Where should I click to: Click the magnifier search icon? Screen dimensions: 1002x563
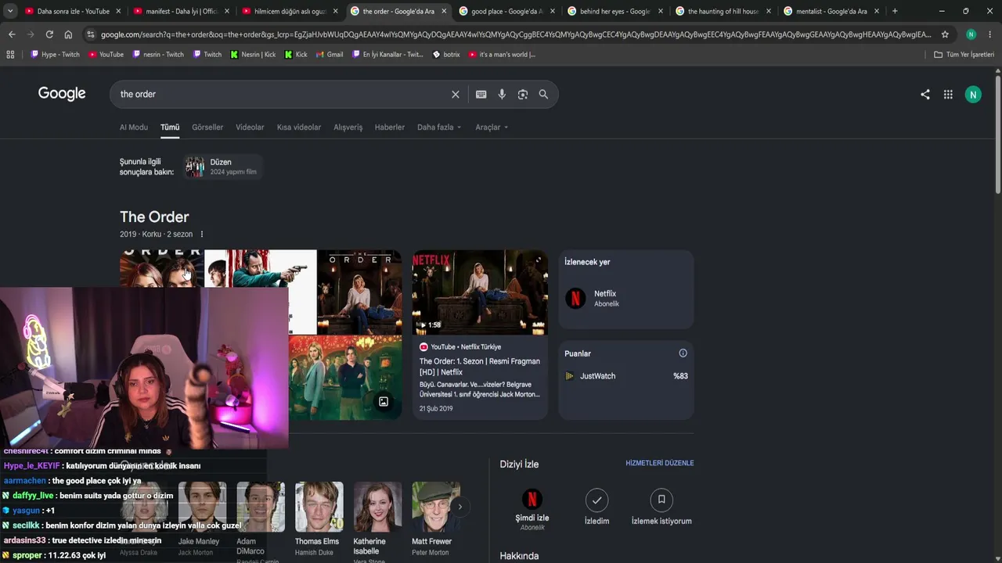[x=543, y=95]
